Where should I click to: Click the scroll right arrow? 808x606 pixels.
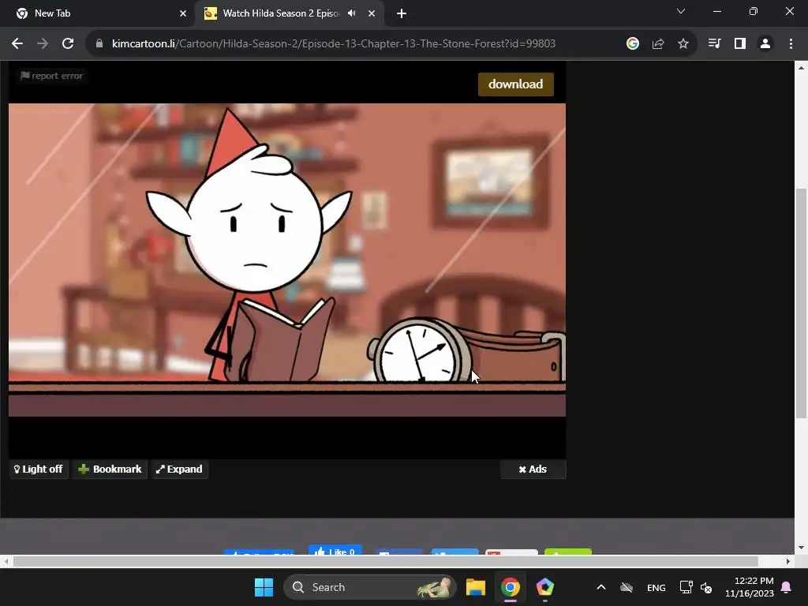coord(788,561)
